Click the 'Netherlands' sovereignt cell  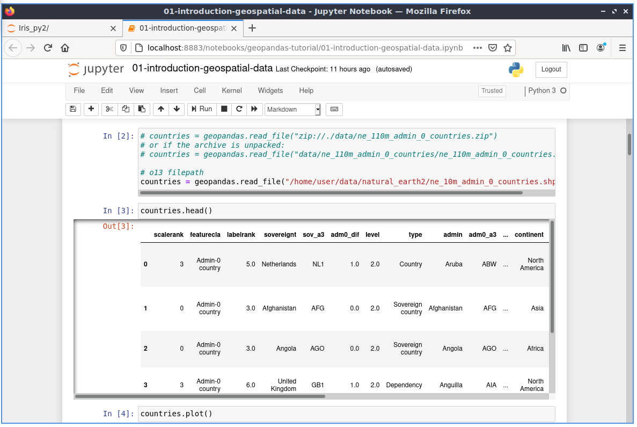tap(280, 265)
